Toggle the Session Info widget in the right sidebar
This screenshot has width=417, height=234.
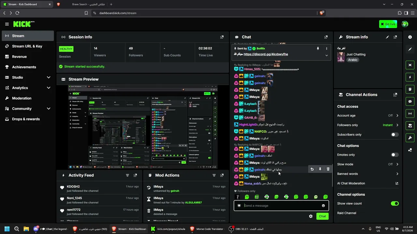(410, 113)
